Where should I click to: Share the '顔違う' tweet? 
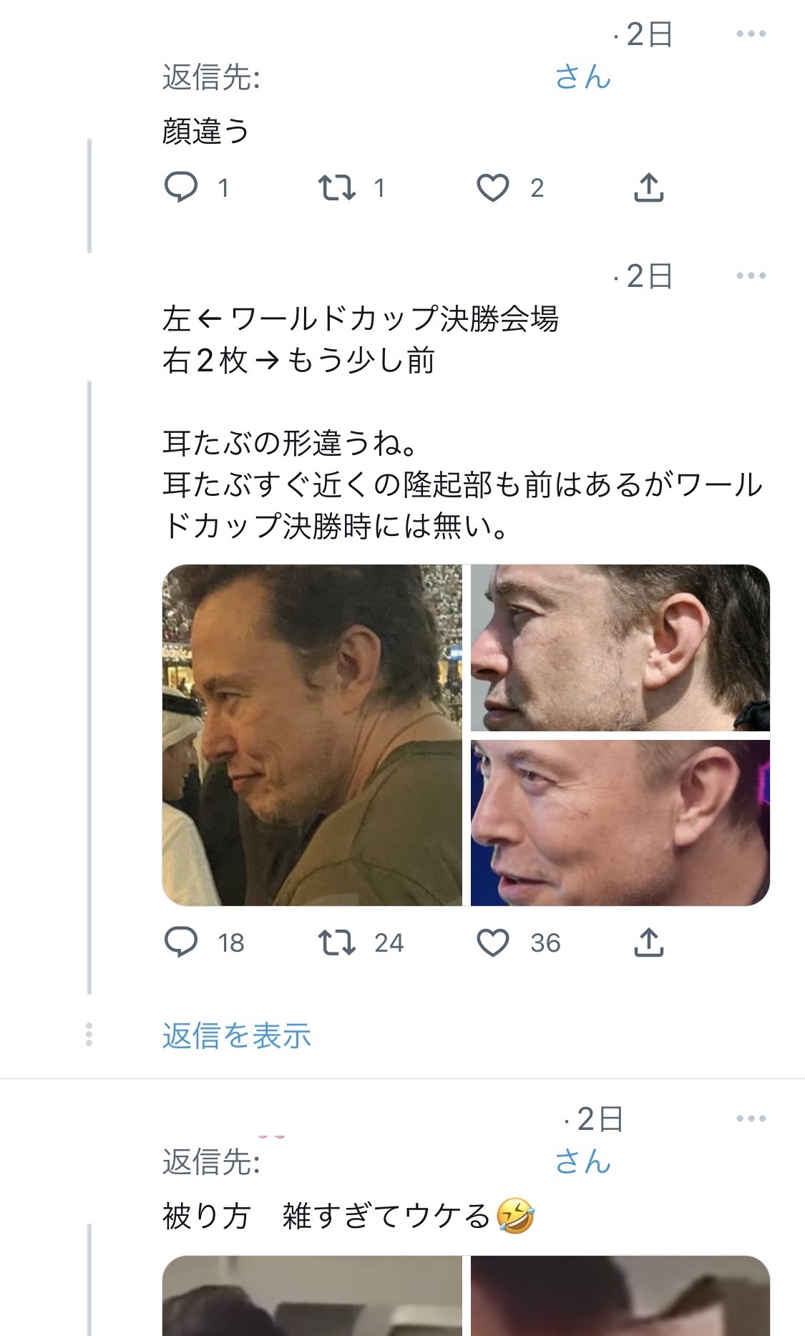[649, 187]
